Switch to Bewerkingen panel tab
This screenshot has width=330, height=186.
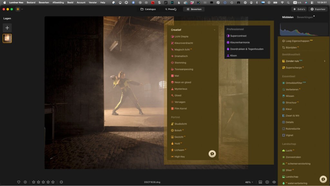click(x=305, y=17)
